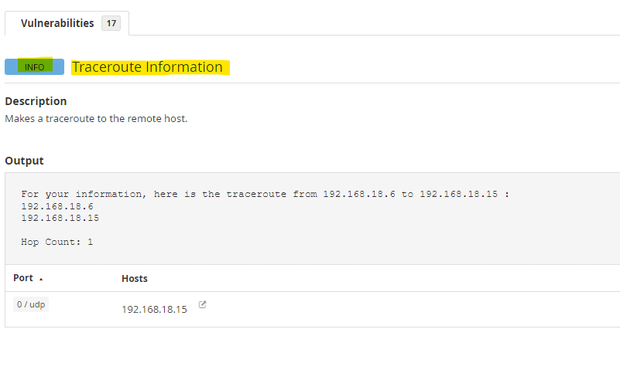Select the 0 / udp port badge

[x=31, y=305]
